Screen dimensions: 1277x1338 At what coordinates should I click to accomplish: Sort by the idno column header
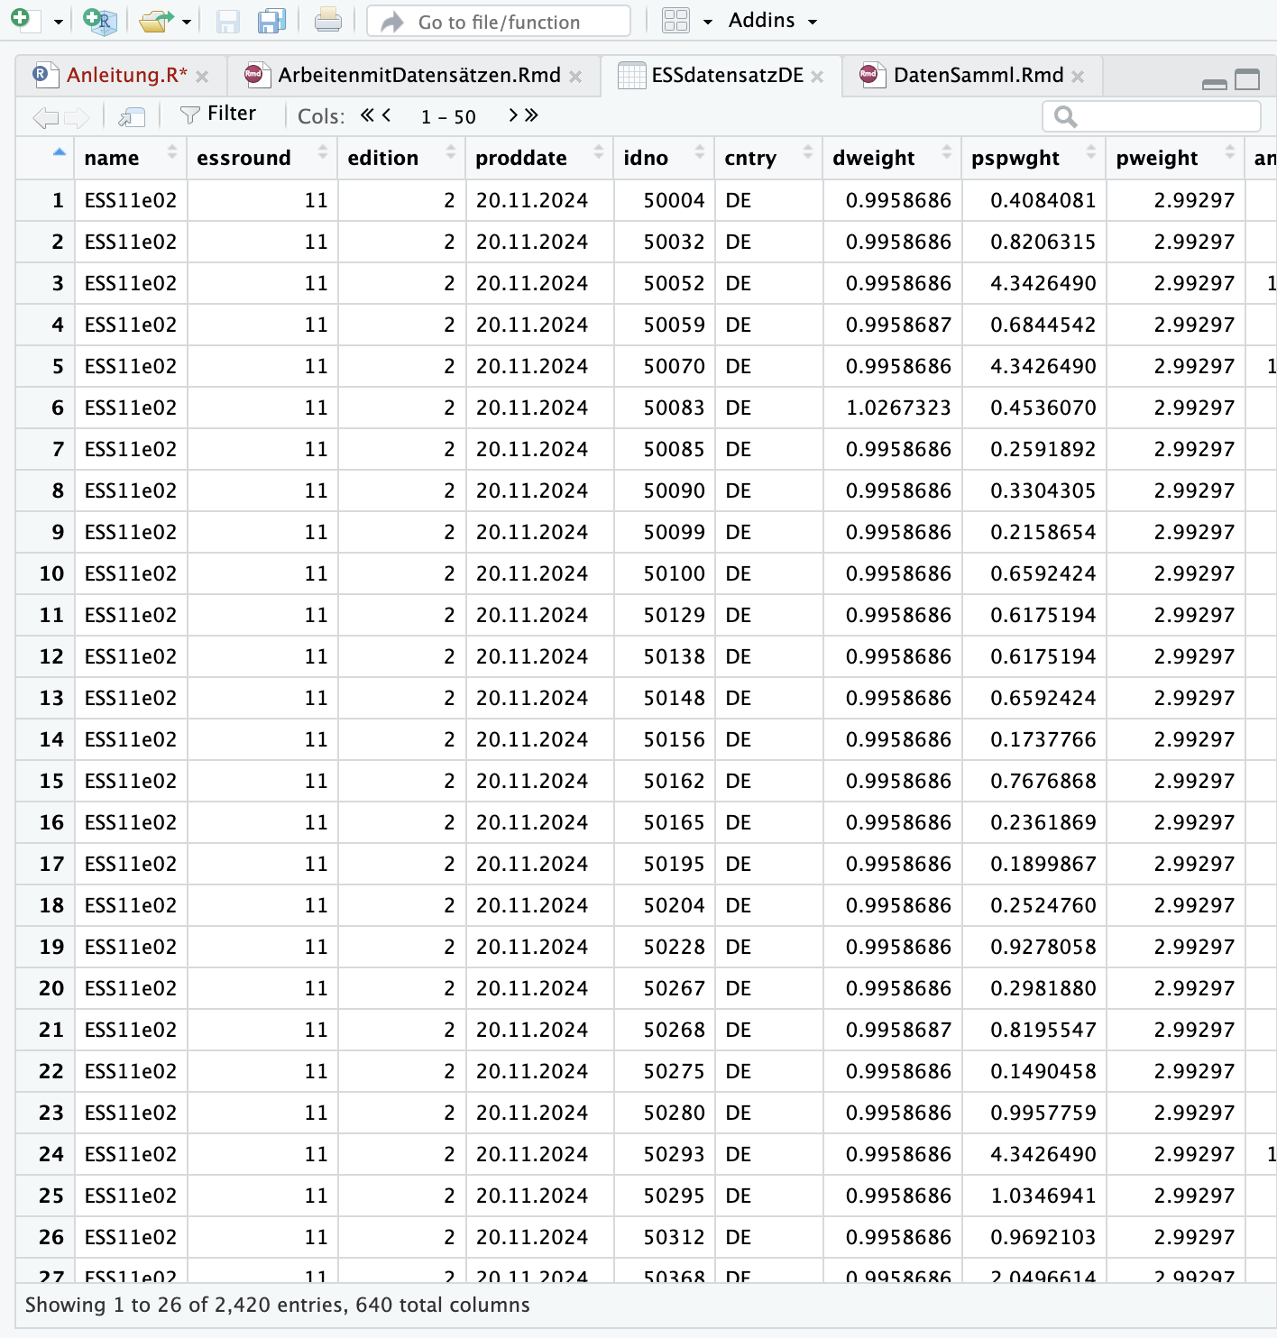coord(664,158)
